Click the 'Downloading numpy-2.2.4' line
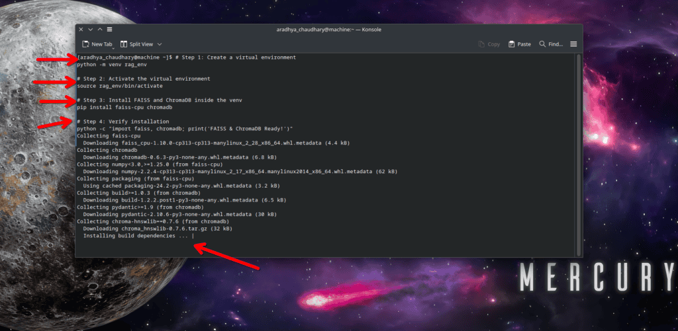The height and width of the screenshot is (331, 678). [x=240, y=171]
